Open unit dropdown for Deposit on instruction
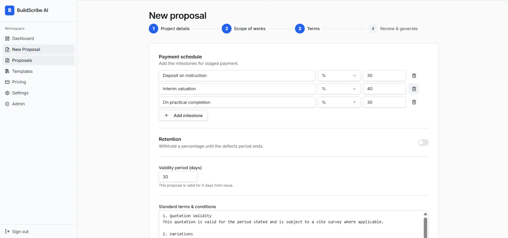 pyautogui.click(x=339, y=76)
